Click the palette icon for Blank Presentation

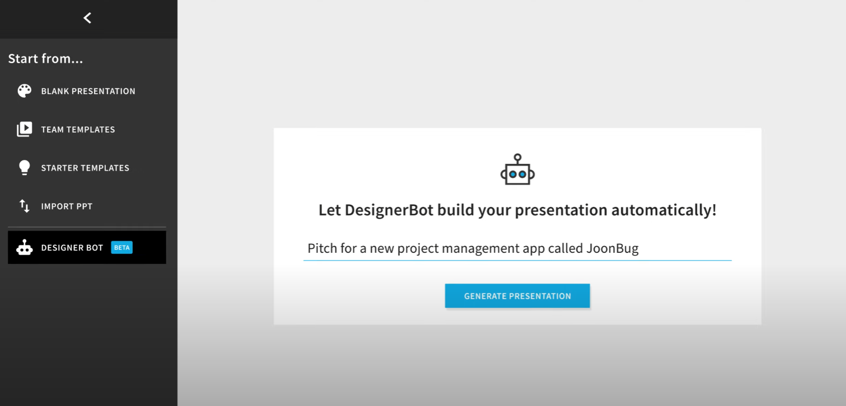click(x=25, y=91)
